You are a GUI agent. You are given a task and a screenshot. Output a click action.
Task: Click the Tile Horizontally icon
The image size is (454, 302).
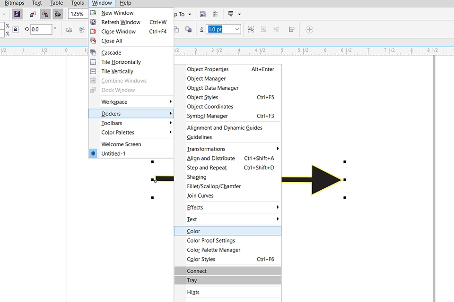93,62
